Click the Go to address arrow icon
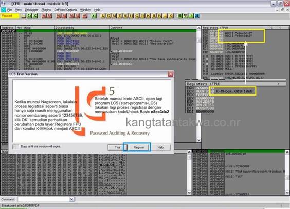This screenshot has height=209, width=290. 94,16
